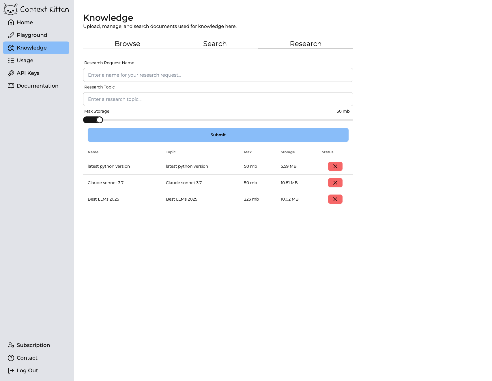The height and width of the screenshot is (381, 492).
Task: Click the '223 mb' max value
Action: [252, 199]
